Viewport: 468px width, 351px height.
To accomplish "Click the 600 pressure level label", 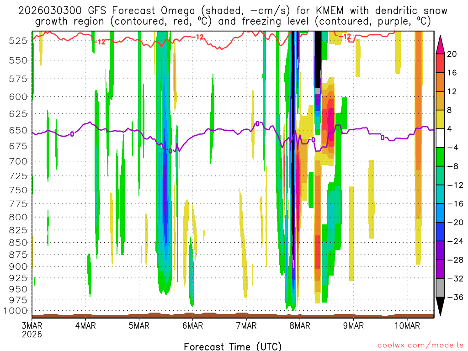I will (x=18, y=97).
